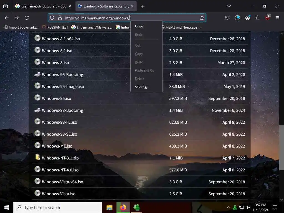Show hidden system tray icons
The height and width of the screenshot is (213, 284).
(x=228, y=207)
